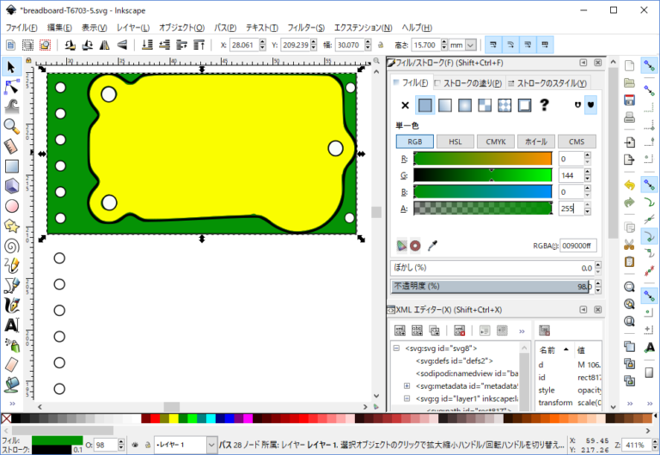Toggle layer visibility eye in status bar

point(135,446)
